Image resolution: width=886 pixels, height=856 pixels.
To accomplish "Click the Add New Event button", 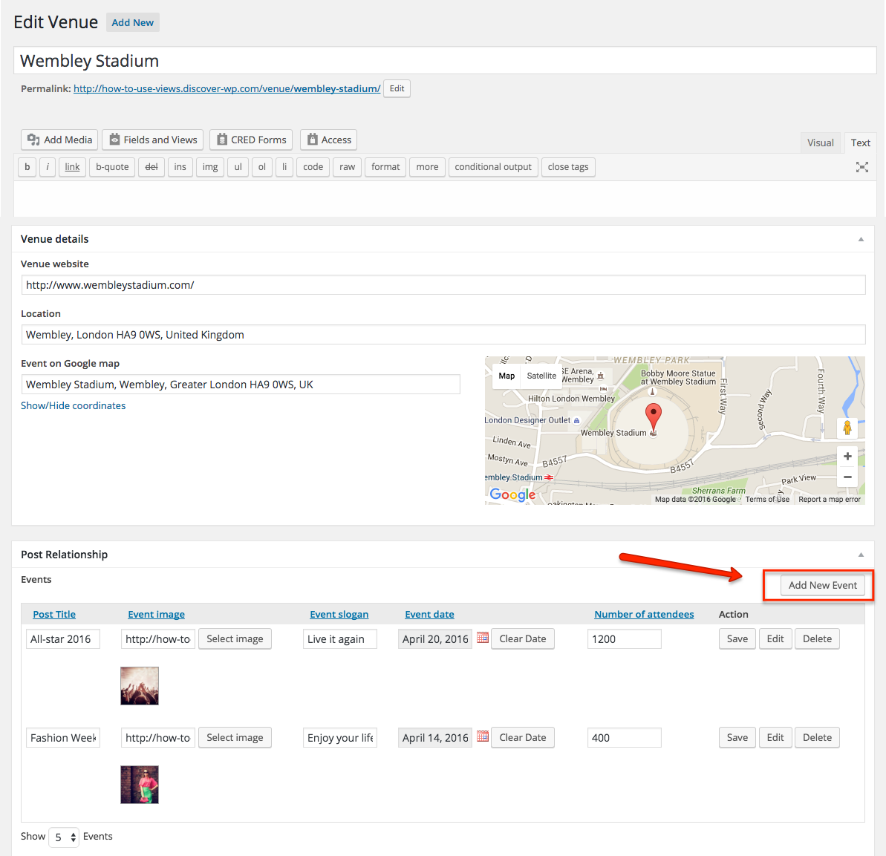I will [823, 585].
